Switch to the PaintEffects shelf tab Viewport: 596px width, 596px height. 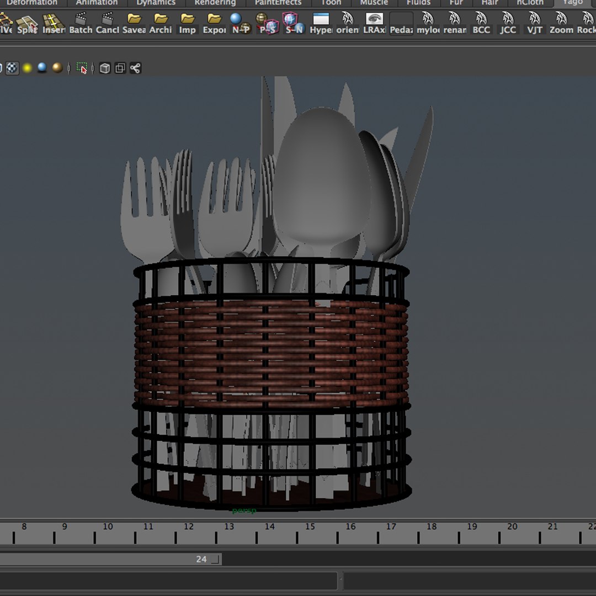(278, 3)
